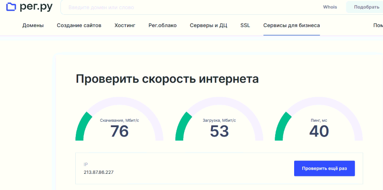Screen dimensions: 383x190
Task: Open the SSL navigation item
Action: coord(245,25)
